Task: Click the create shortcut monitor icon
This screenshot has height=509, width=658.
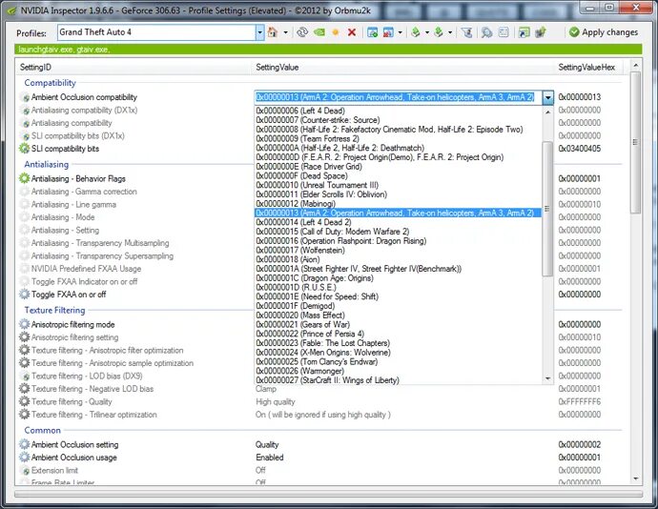Action: point(524,32)
